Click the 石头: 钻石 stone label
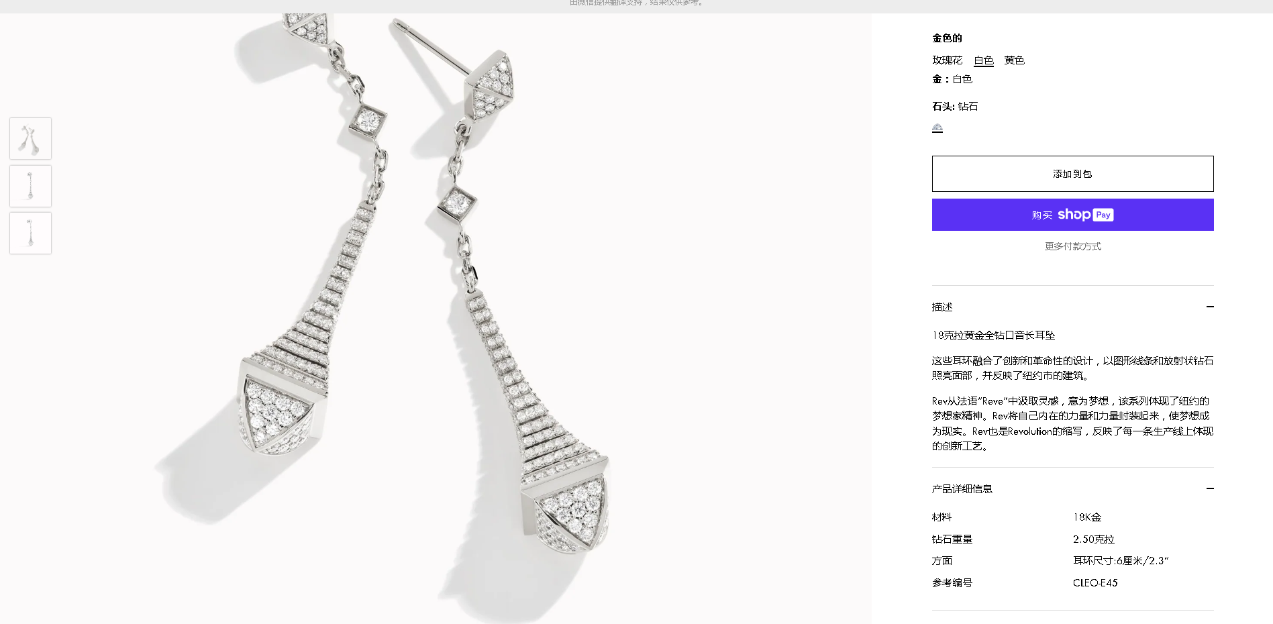1273x624 pixels. [955, 106]
